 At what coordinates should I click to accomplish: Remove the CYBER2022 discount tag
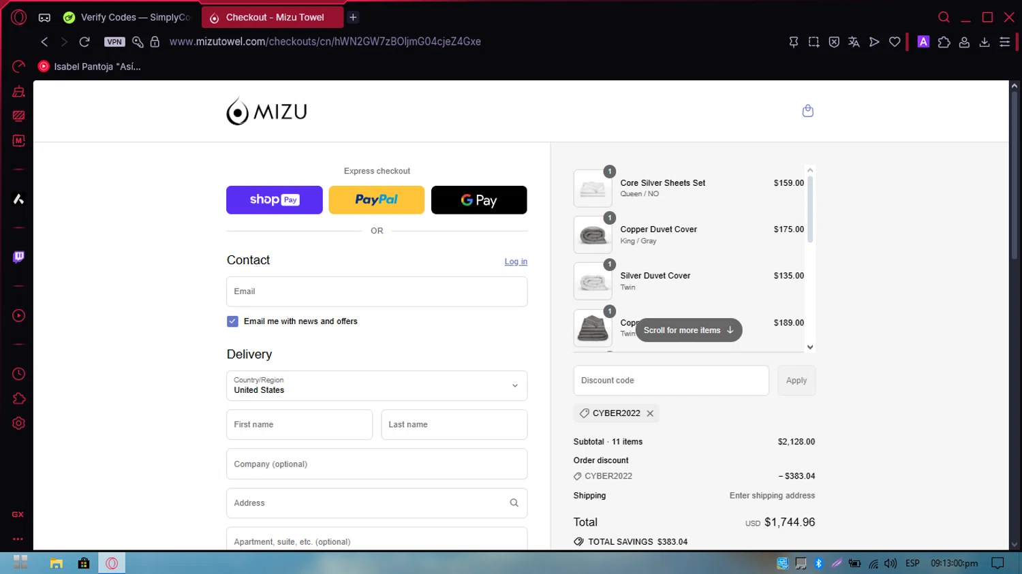tap(650, 413)
